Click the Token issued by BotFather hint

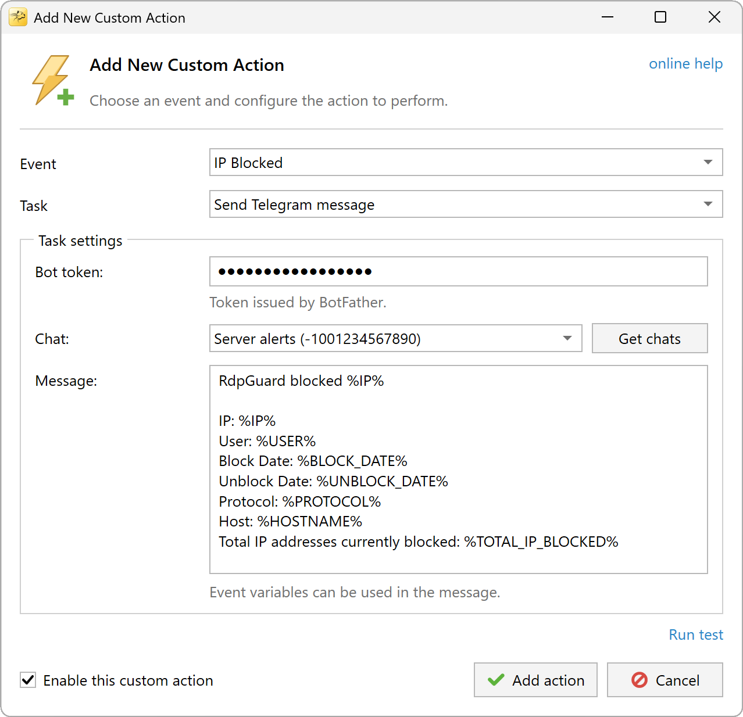298,302
